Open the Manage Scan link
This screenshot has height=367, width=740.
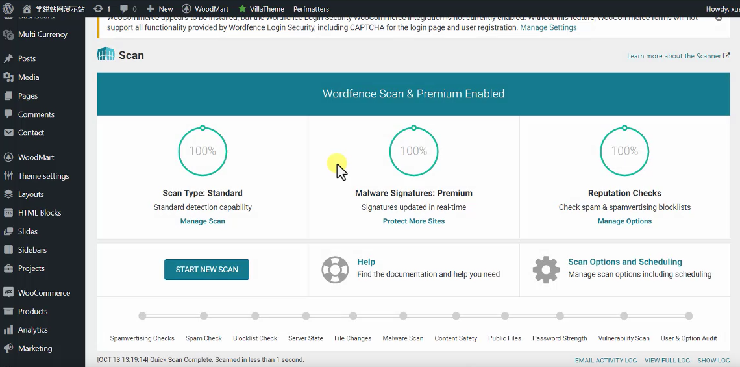point(203,221)
